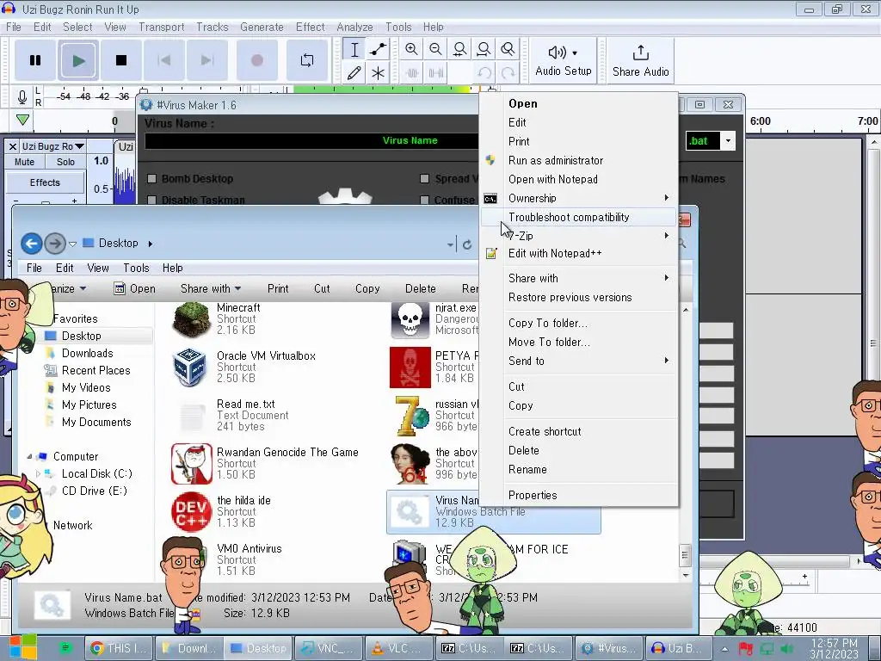Switch to VLC taskbar button
Image resolution: width=881 pixels, height=661 pixels.
pos(398,649)
